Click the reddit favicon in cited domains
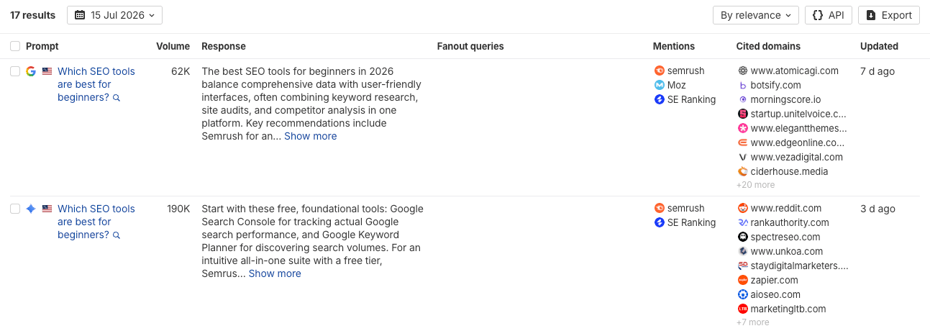 click(743, 209)
